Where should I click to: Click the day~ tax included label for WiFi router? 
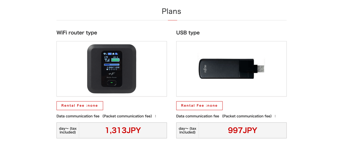tap(68, 130)
